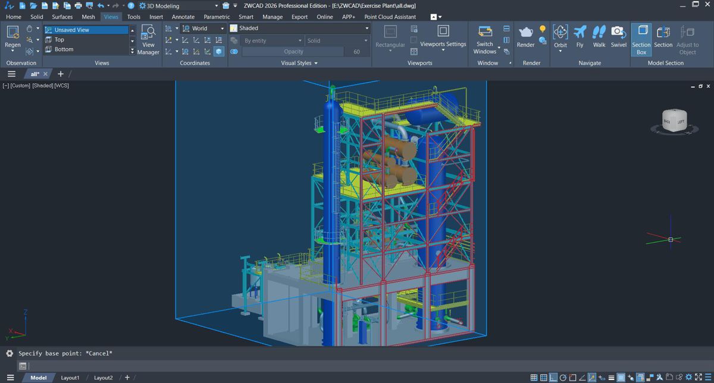
Task: Activate the Walk navigation tool
Action: tap(599, 37)
